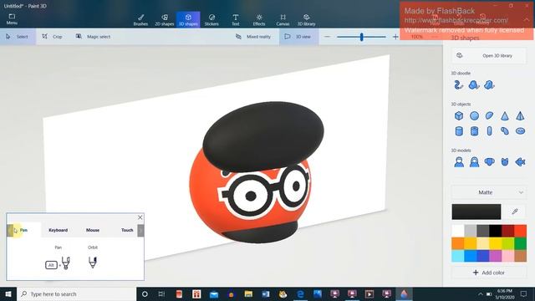Open 3D library from top toolbar
Viewport: 535px width, 301px height.
pos(307,20)
